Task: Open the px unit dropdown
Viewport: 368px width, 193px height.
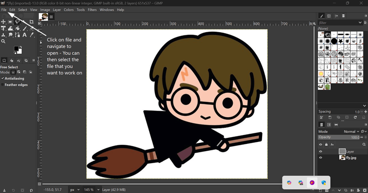Action: tap(75, 190)
